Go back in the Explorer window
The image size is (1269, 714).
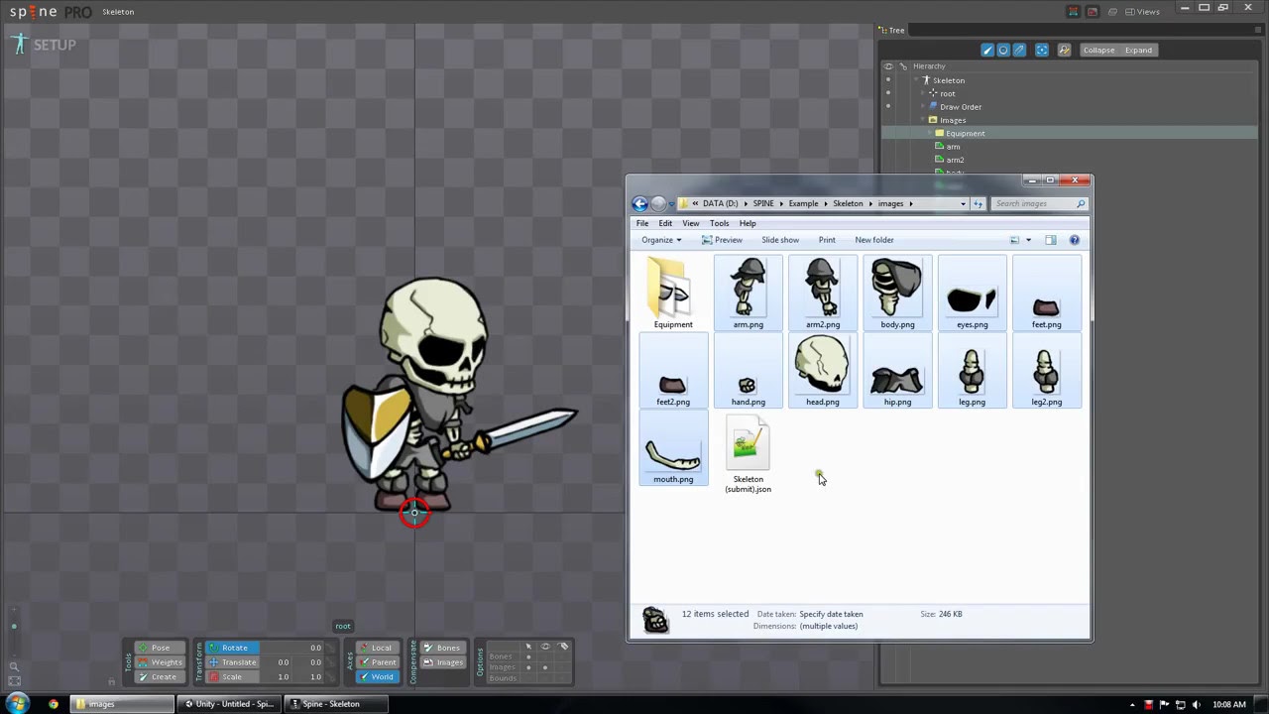(640, 203)
